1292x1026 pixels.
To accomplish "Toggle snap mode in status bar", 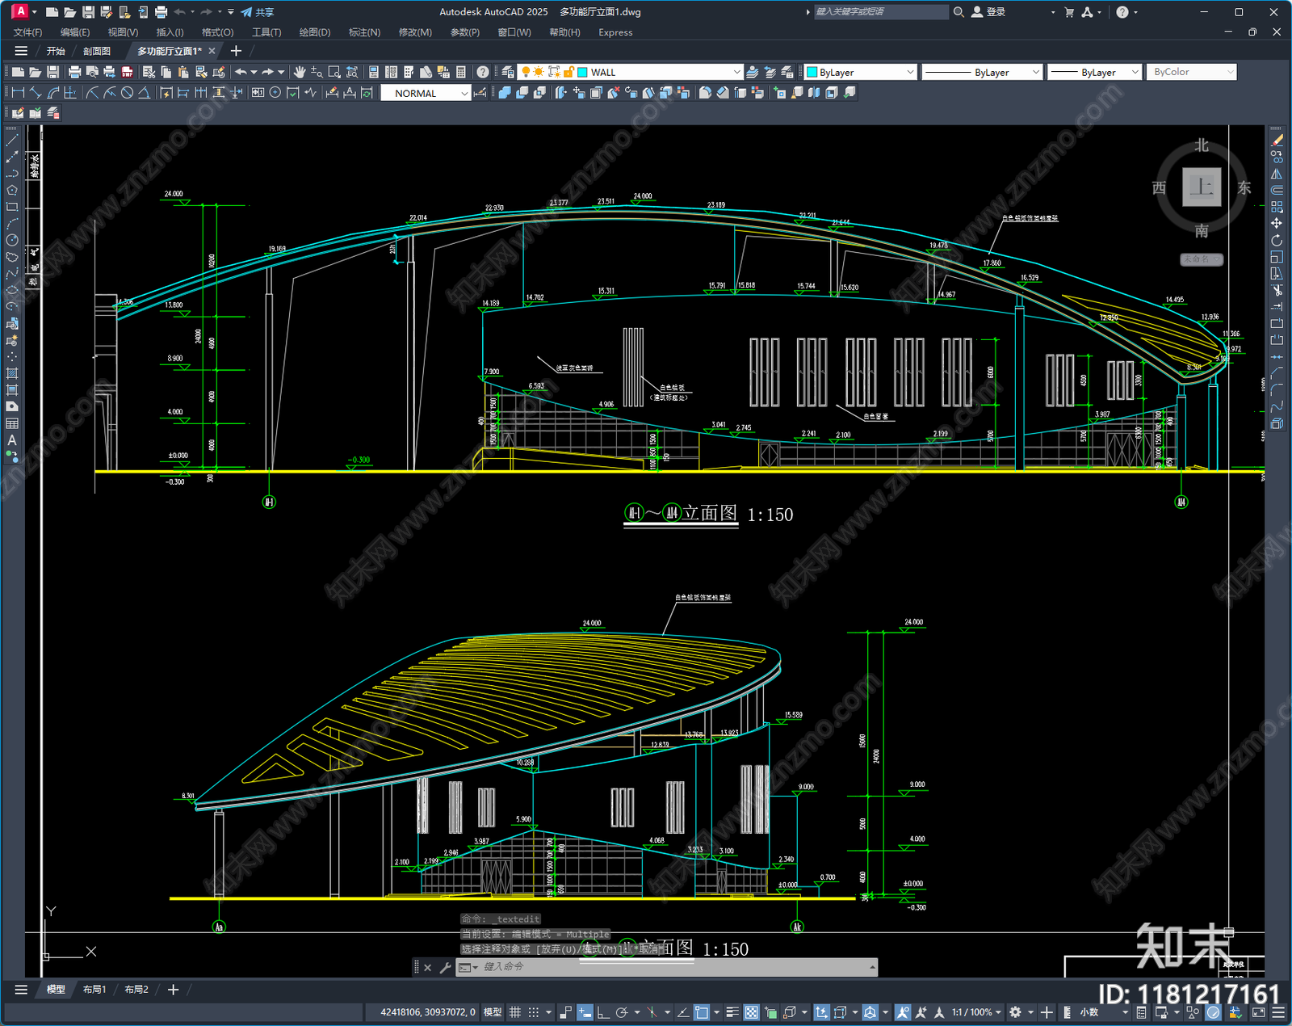I will [534, 1012].
